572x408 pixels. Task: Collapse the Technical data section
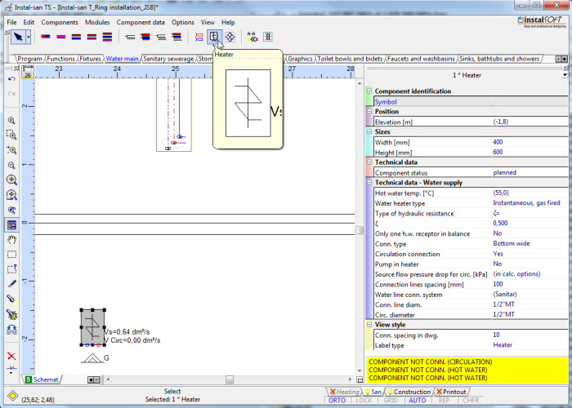click(369, 162)
